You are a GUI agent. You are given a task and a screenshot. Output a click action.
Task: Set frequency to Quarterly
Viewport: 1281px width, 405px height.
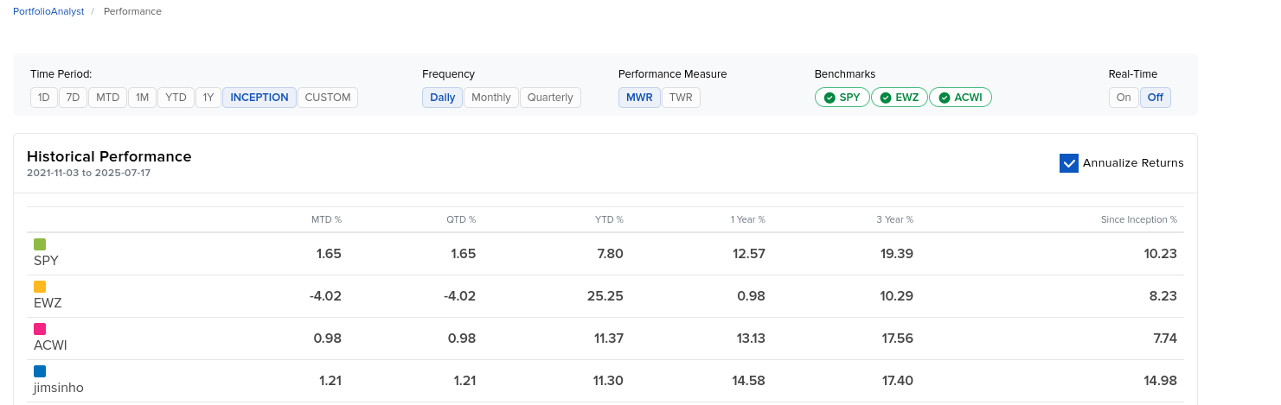point(550,98)
